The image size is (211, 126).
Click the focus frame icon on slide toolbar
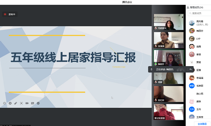[21, 103]
